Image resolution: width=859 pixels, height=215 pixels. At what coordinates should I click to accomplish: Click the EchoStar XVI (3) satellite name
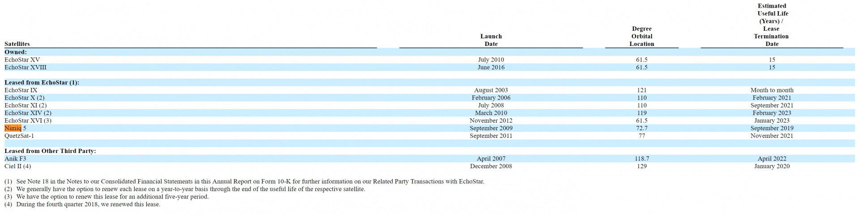click(x=28, y=120)
